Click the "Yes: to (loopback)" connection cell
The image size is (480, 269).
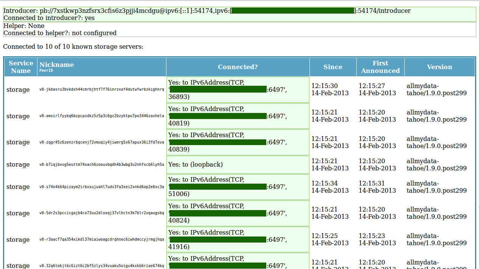tap(238, 165)
